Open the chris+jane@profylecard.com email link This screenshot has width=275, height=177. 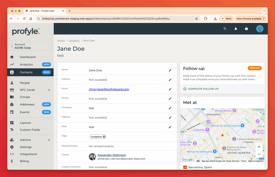click(109, 89)
